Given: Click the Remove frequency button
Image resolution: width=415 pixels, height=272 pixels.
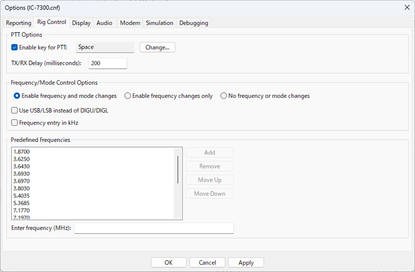Looking at the screenshot, I should click(x=209, y=166).
